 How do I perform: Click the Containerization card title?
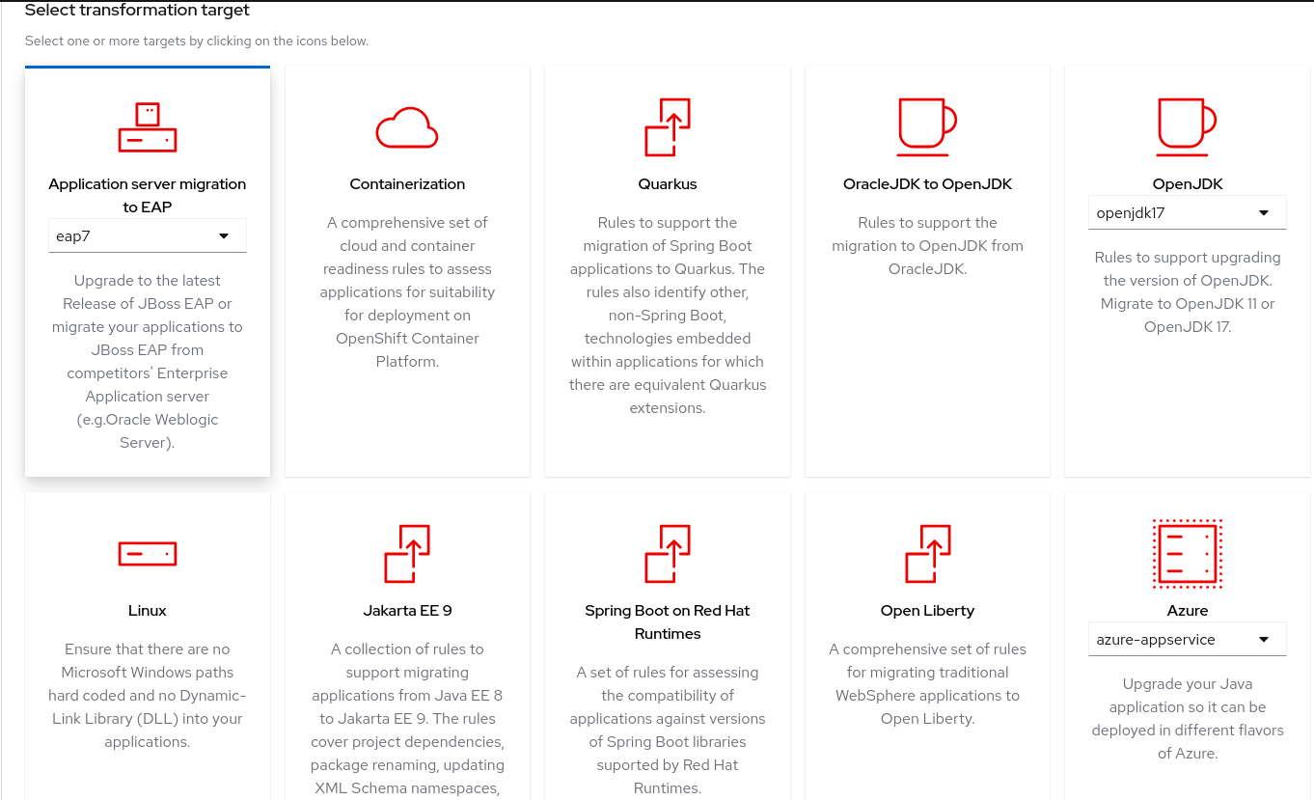point(407,184)
